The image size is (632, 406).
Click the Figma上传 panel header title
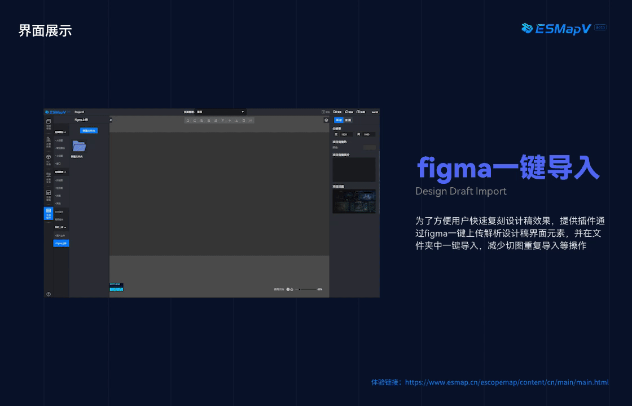point(81,120)
